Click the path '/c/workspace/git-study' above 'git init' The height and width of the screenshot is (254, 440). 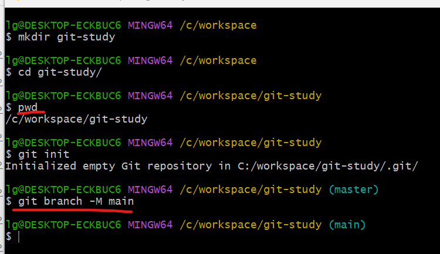click(x=251, y=143)
